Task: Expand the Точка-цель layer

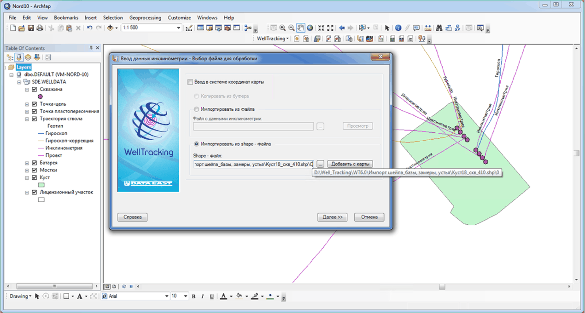Action: pyautogui.click(x=27, y=104)
